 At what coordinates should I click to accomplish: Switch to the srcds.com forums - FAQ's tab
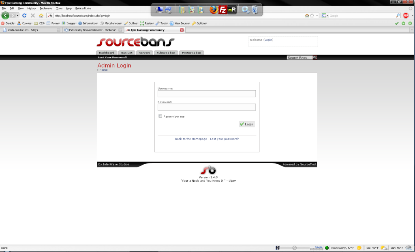31,30
